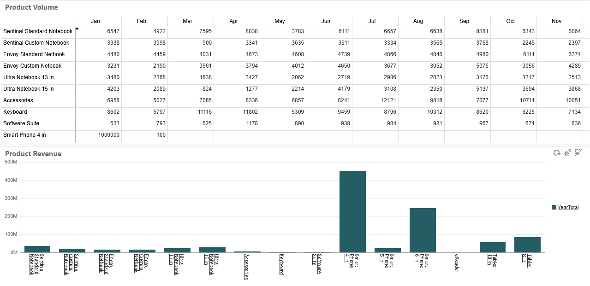Image resolution: width=590 pixels, height=286 pixels.
Task: Select the Ultra Notebook 15 in May cell
Action: pos(283,89)
